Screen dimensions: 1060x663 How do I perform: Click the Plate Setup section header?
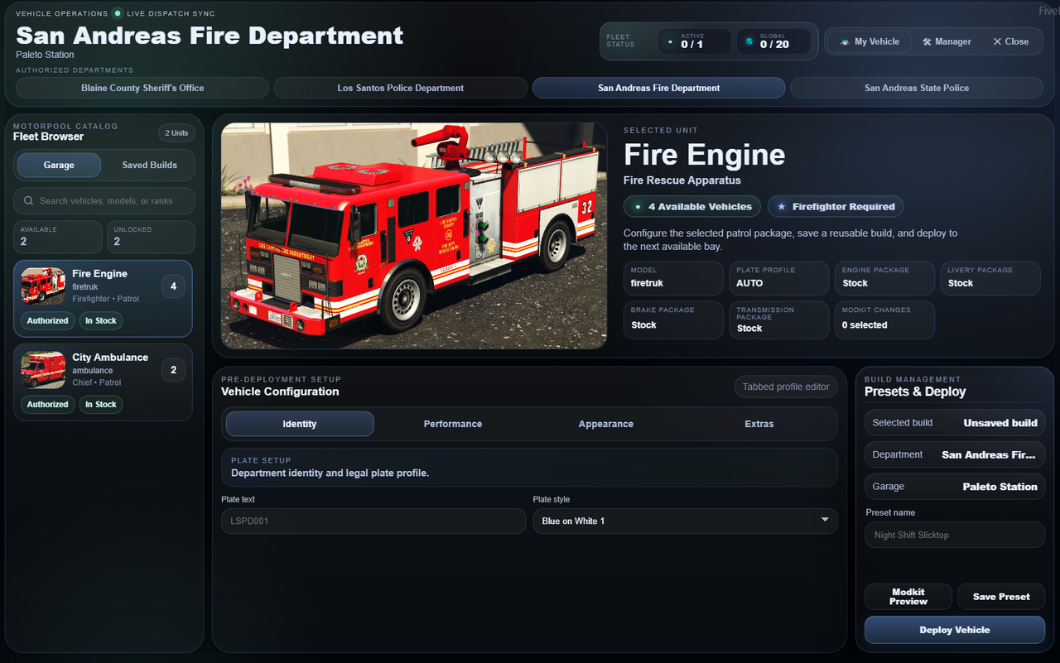pyautogui.click(x=529, y=467)
